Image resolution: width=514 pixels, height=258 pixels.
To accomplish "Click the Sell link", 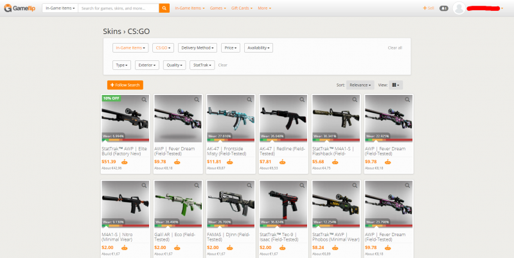I will tap(429, 8).
